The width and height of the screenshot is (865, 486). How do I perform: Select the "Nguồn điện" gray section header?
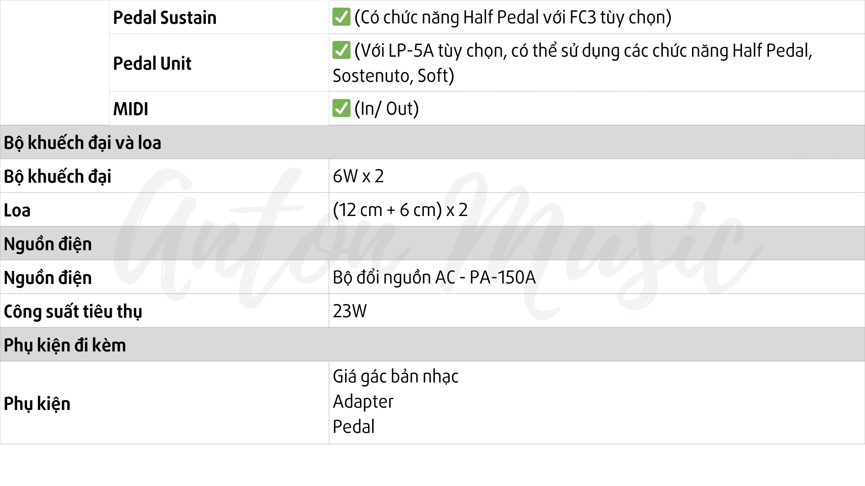(x=48, y=244)
